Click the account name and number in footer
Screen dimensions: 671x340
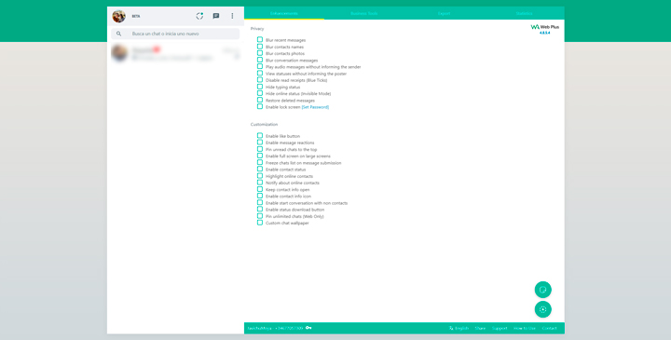coord(275,329)
